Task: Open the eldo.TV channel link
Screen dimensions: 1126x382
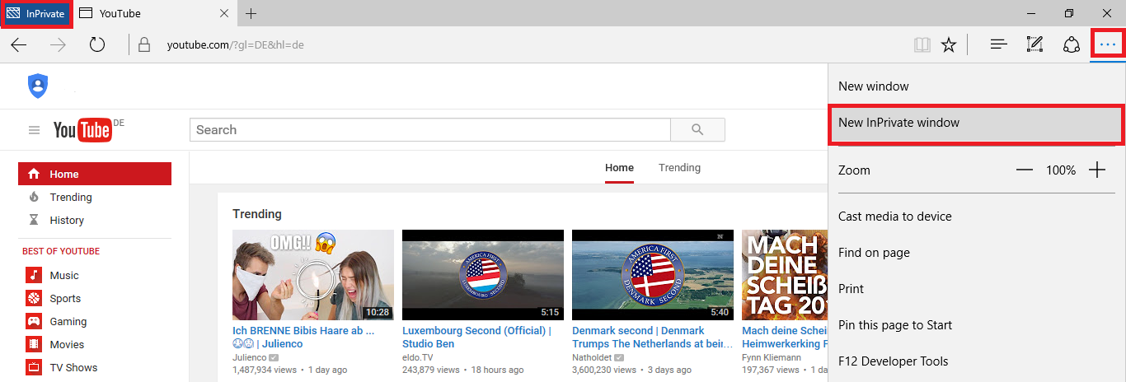Action: point(418,358)
